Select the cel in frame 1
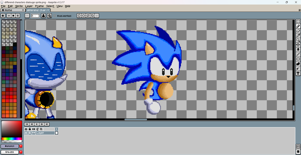This screenshot has width=301, height=155. click(57, 133)
